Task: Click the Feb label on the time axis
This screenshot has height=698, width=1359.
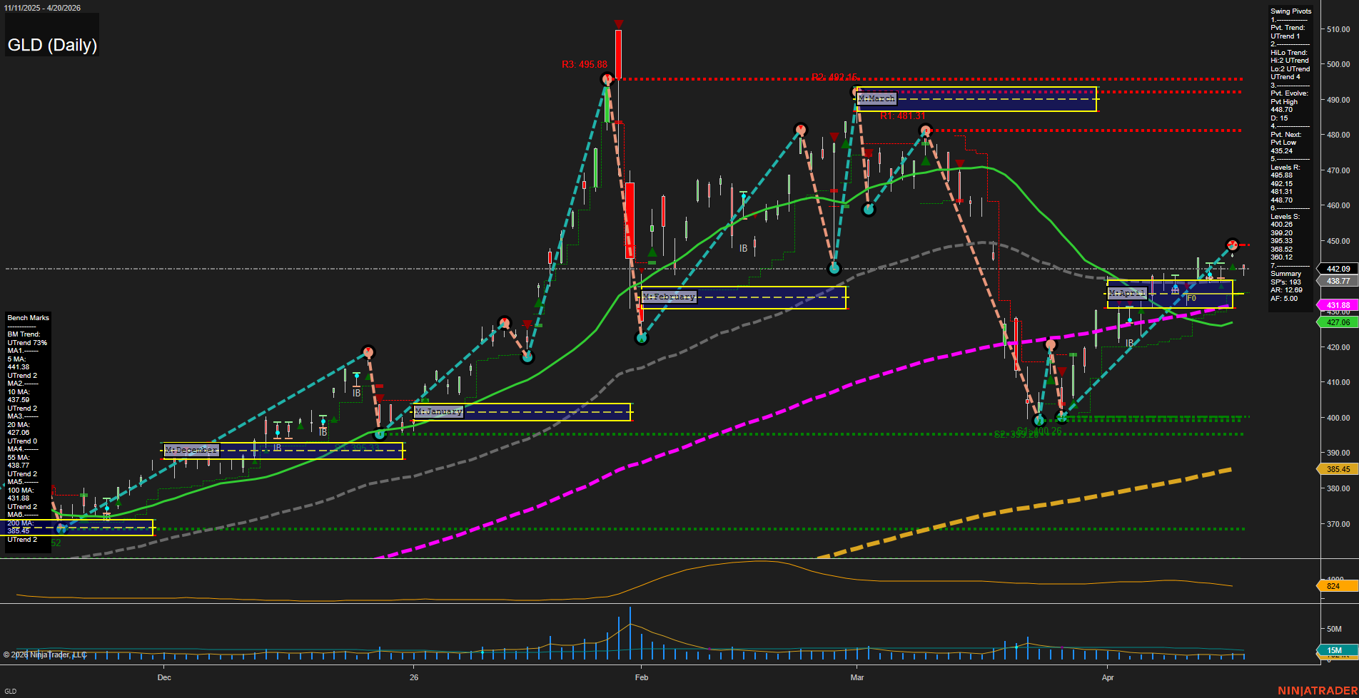Action: coord(641,677)
